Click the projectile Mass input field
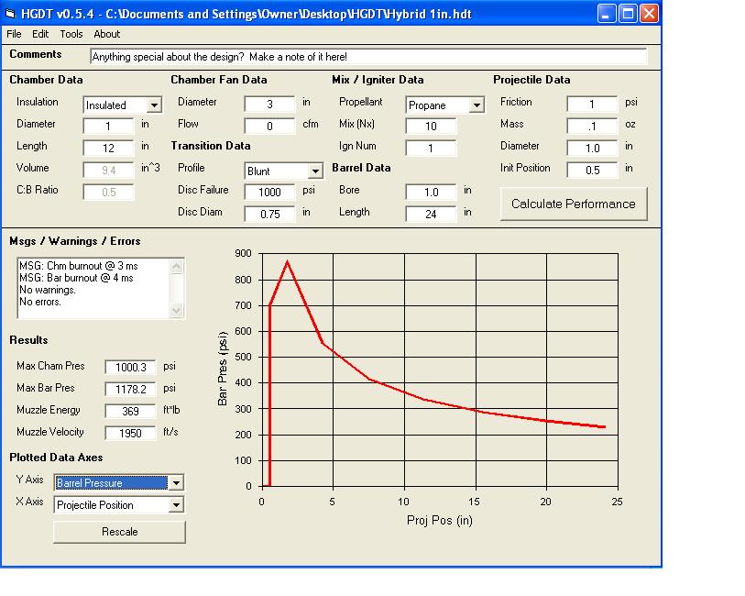The image size is (745, 596). (592, 127)
